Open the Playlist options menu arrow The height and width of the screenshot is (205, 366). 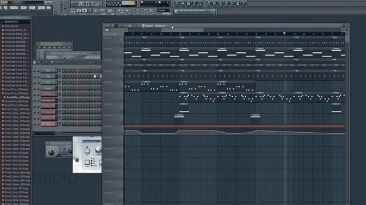105,26
